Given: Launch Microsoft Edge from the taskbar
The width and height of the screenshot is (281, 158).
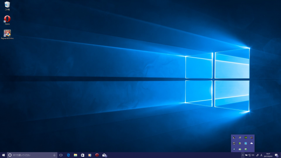Looking at the screenshot, I should tap(68, 155).
